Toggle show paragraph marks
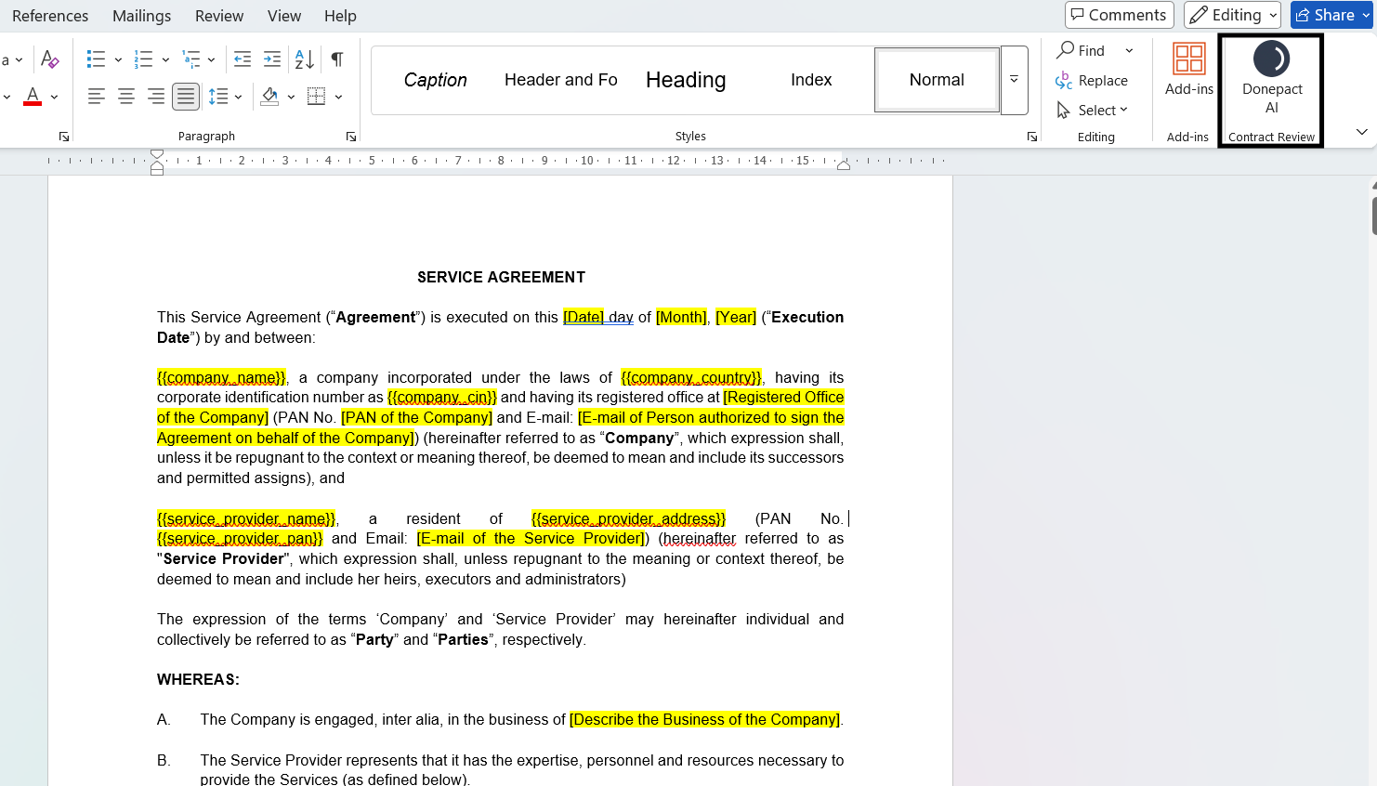Viewport: 1377px width, 786px height. [x=337, y=59]
